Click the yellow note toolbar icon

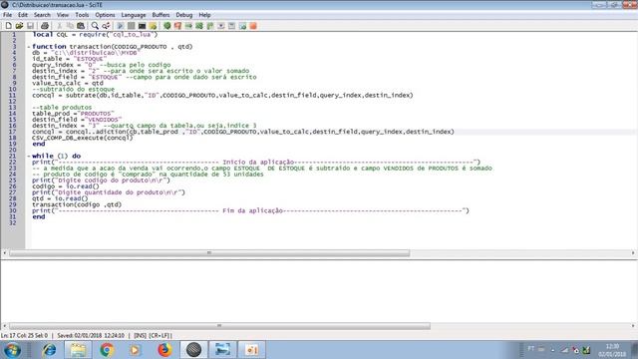pyautogui.click(x=153, y=26)
